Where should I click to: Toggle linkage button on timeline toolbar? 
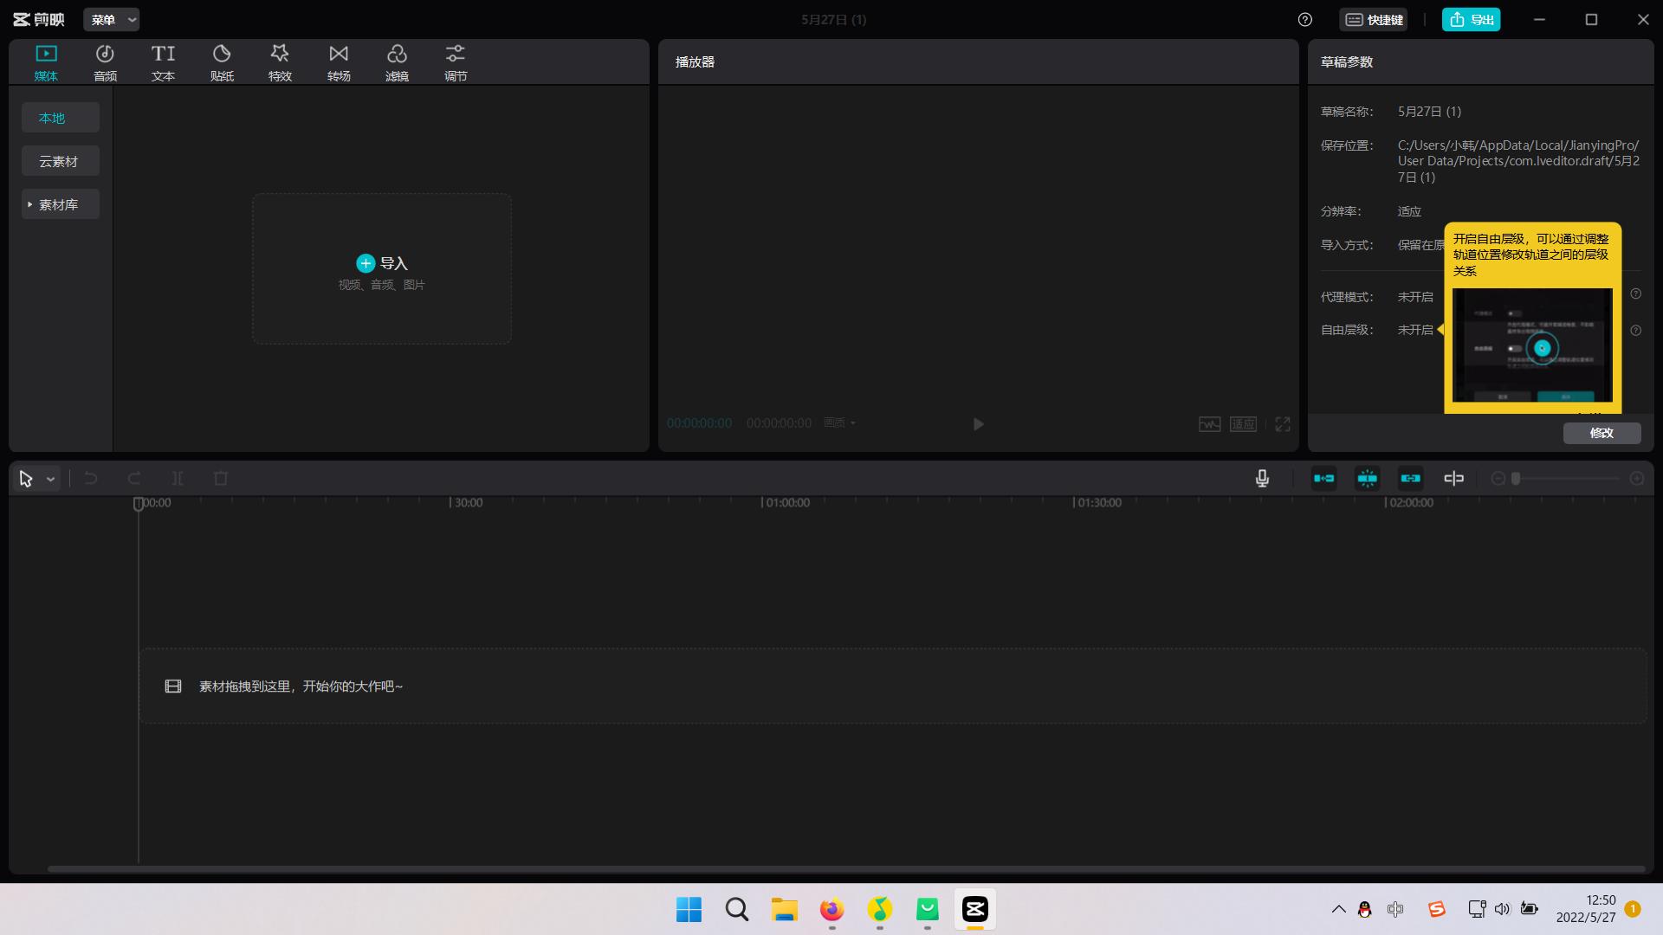pyautogui.click(x=1411, y=479)
